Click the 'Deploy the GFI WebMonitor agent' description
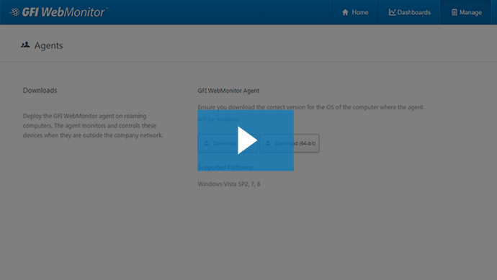Screen dimensions: 497x280 click(x=93, y=126)
